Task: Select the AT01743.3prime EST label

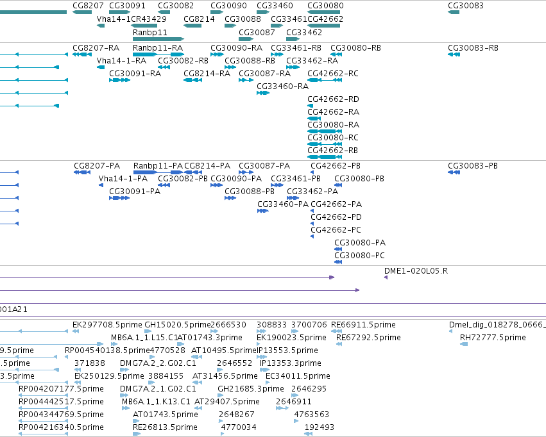Action: point(210,337)
